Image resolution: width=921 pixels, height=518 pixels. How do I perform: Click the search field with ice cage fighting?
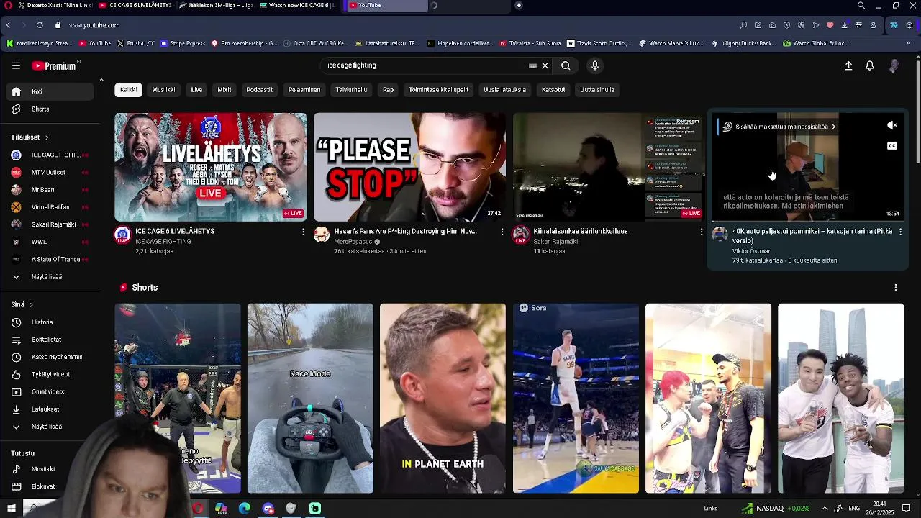[425, 65]
